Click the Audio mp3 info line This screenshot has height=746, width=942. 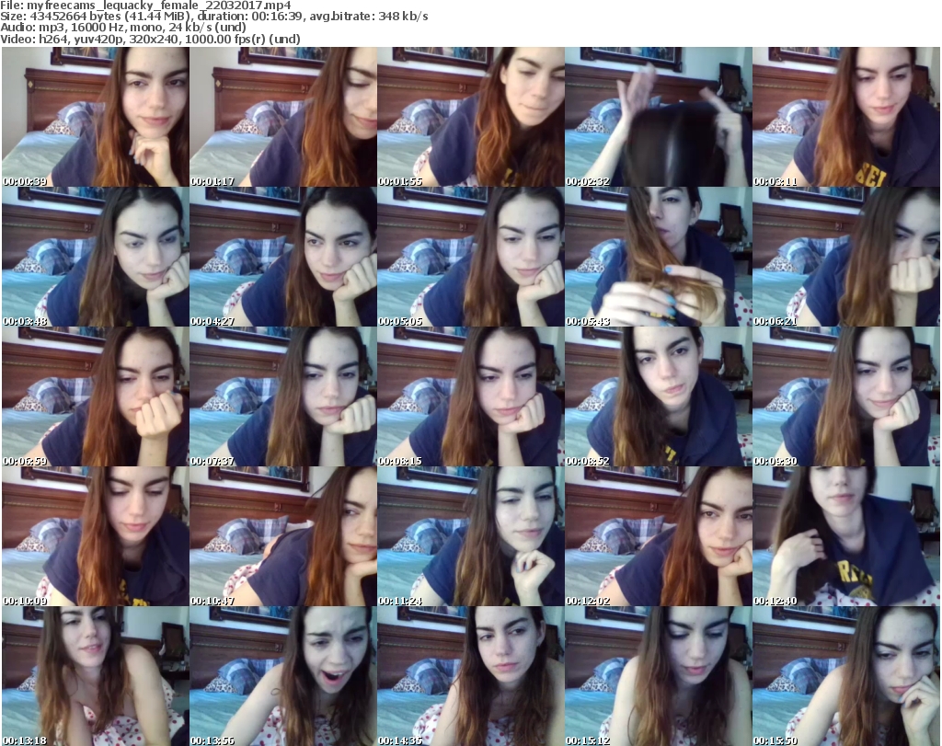pyautogui.click(x=123, y=28)
